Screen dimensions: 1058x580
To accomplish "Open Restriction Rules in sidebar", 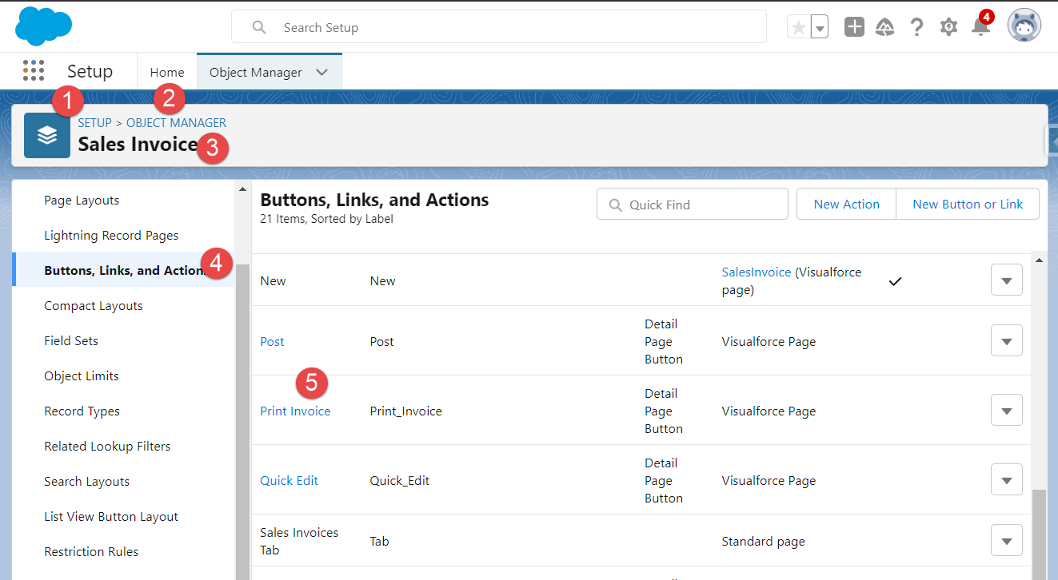I will [x=91, y=552].
